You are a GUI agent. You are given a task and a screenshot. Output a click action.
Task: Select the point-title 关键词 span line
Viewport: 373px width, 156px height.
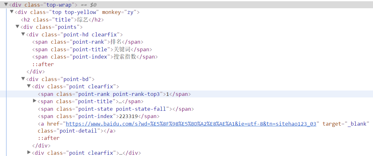coord(92,49)
